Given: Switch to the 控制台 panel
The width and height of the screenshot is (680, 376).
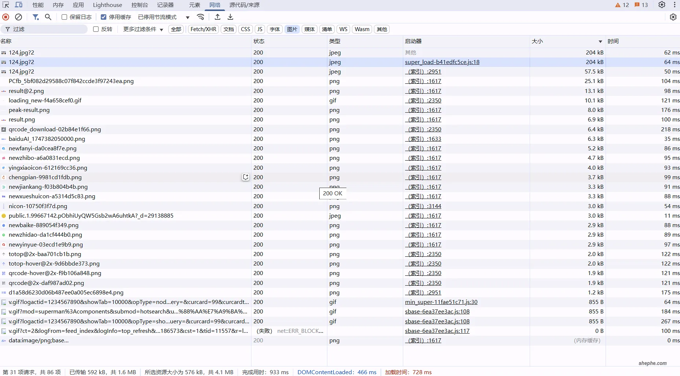Looking at the screenshot, I should 139,5.
